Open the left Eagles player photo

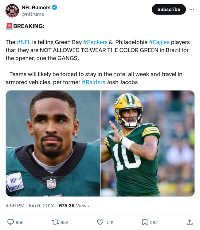[53, 143]
